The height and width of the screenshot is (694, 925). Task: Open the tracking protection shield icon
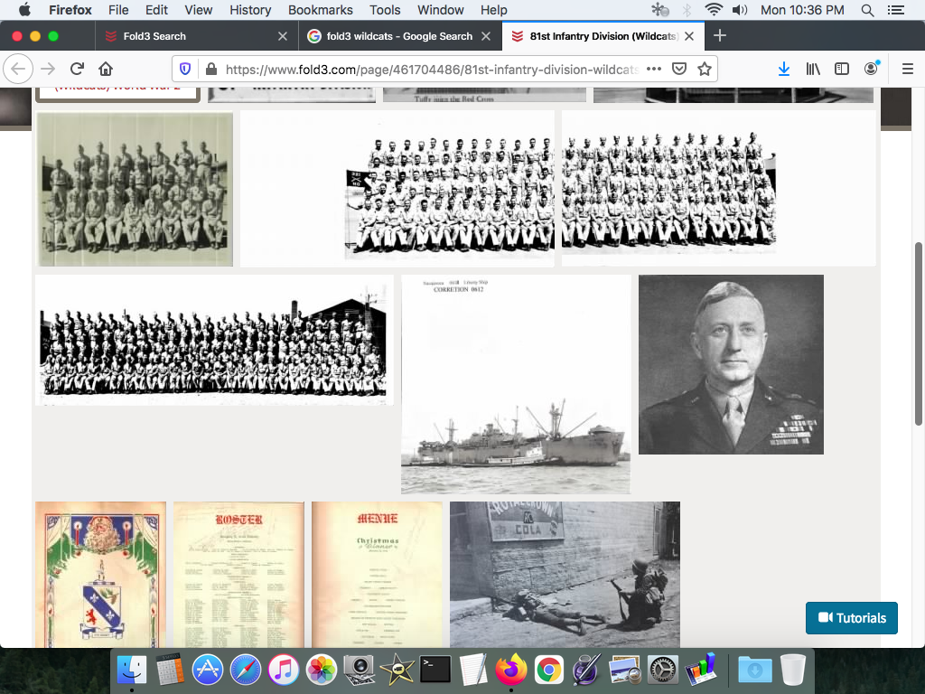click(x=185, y=69)
